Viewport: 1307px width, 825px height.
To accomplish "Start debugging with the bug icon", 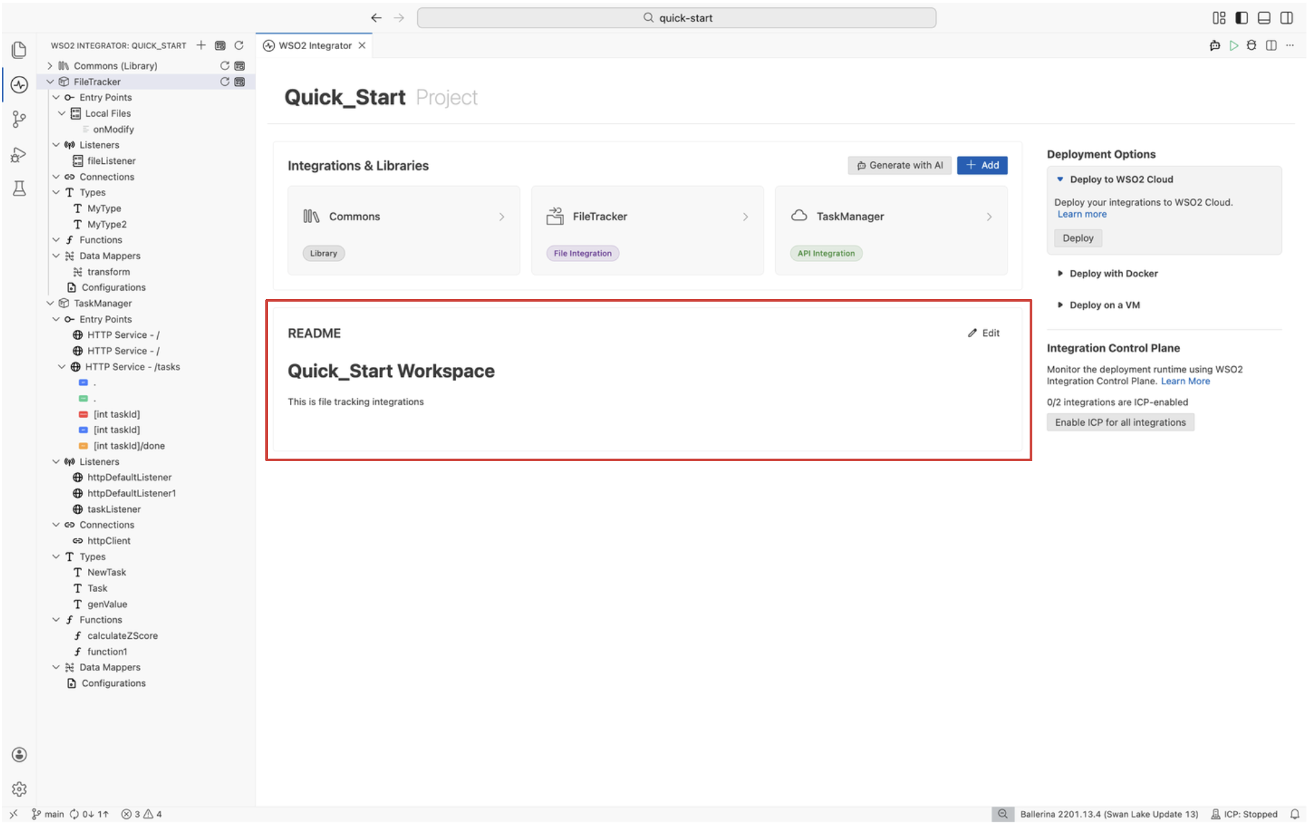I will 1251,46.
